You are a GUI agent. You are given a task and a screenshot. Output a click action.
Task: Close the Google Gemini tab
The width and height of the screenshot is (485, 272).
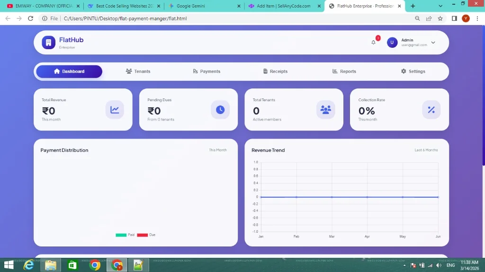coord(239,6)
